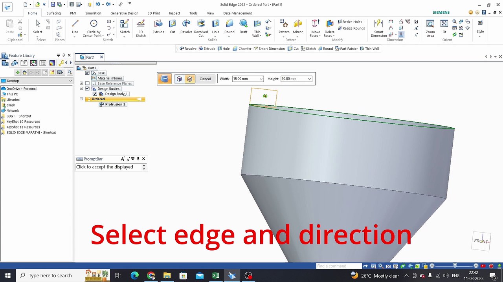Viewport: 503px width, 282px height.
Task: Click the Chamfer shortcut in quick bar
Action: click(x=242, y=49)
